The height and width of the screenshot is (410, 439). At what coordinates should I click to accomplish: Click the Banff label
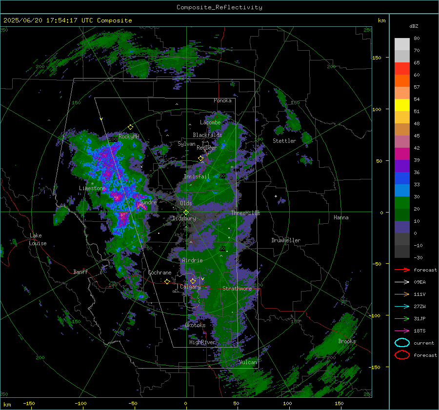(80, 272)
